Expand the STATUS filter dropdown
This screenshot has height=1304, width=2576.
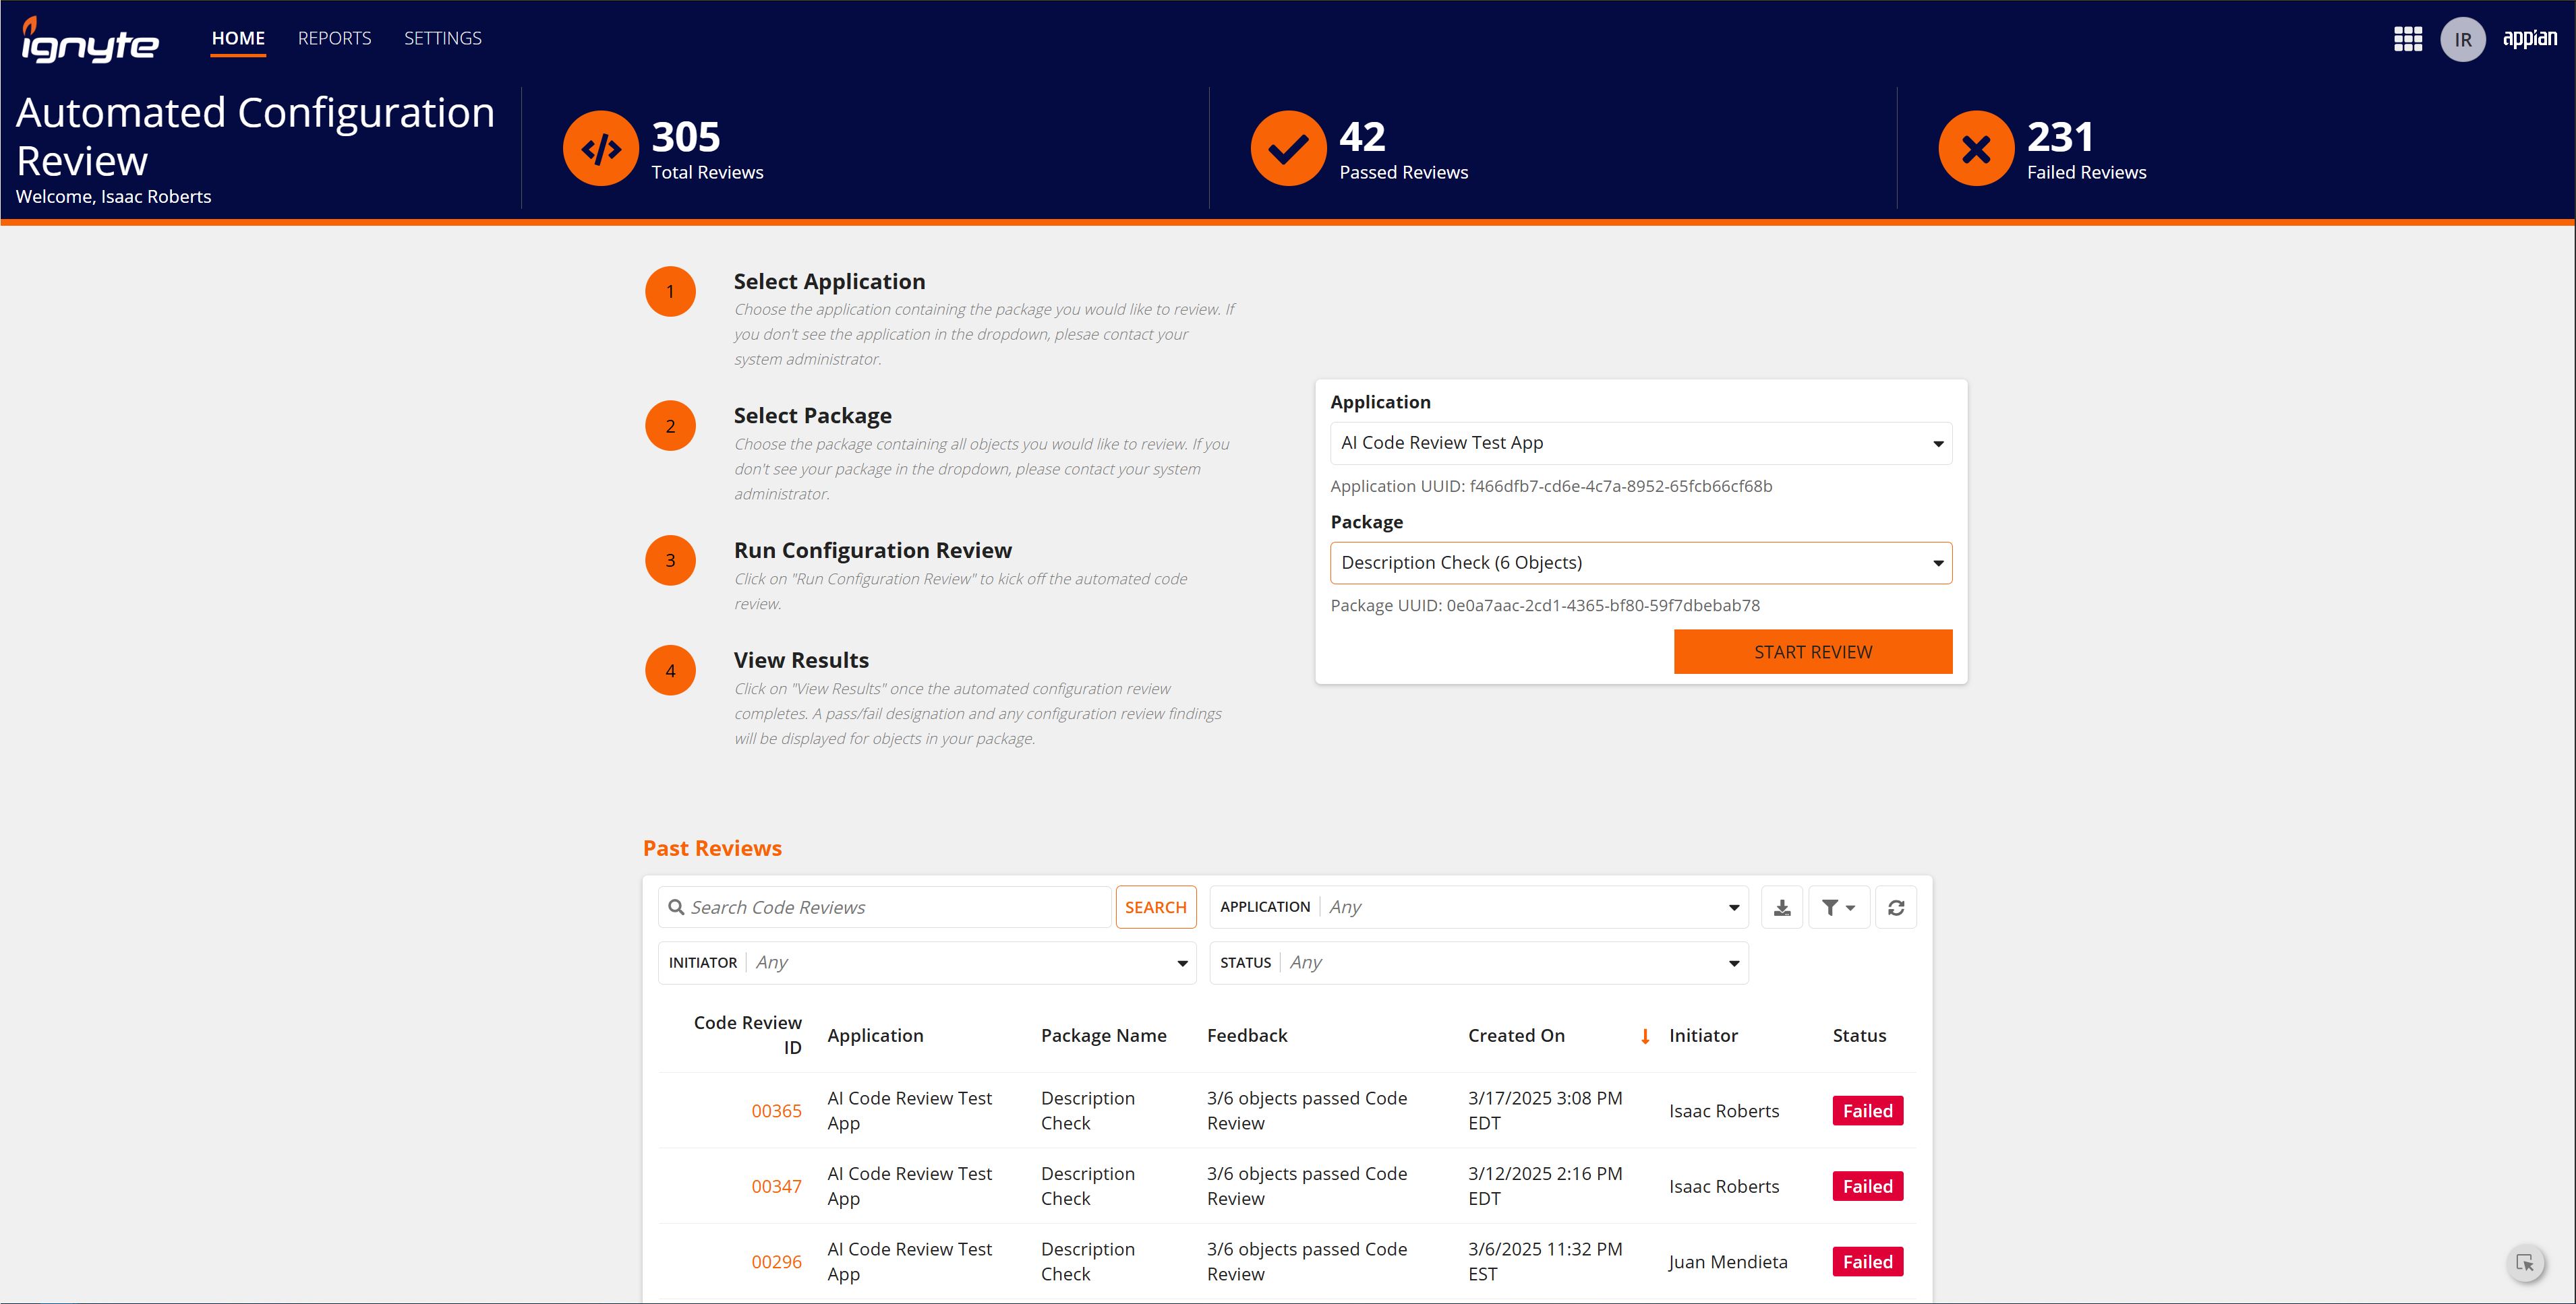pos(1478,962)
